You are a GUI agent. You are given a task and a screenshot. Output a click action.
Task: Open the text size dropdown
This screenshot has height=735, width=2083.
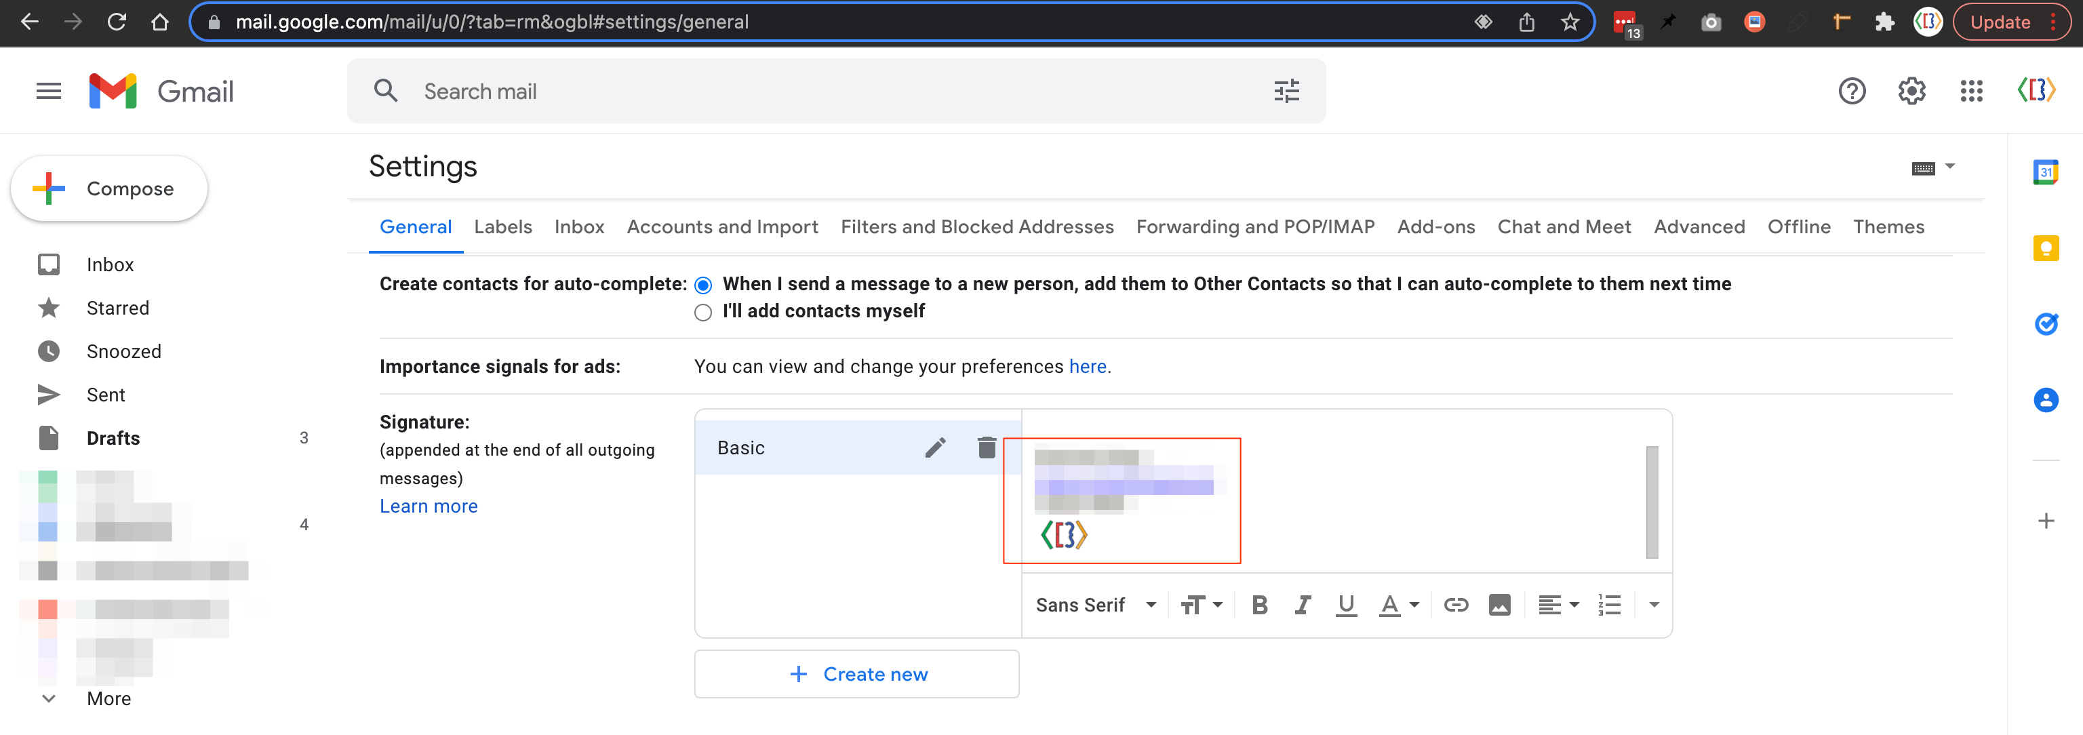1201,605
